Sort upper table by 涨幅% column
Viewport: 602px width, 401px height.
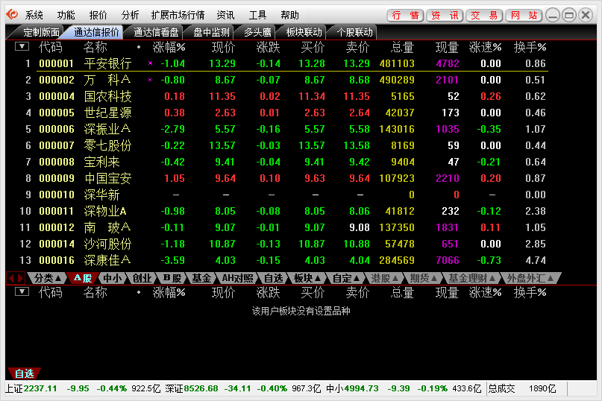(169, 47)
